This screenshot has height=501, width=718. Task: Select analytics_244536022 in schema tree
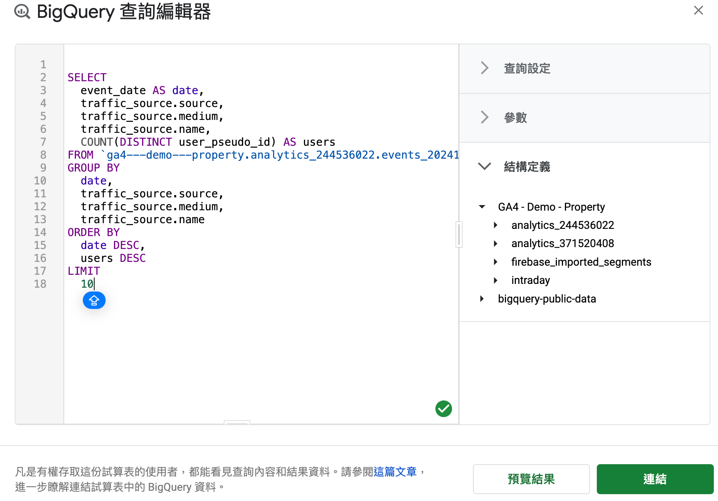pos(563,225)
